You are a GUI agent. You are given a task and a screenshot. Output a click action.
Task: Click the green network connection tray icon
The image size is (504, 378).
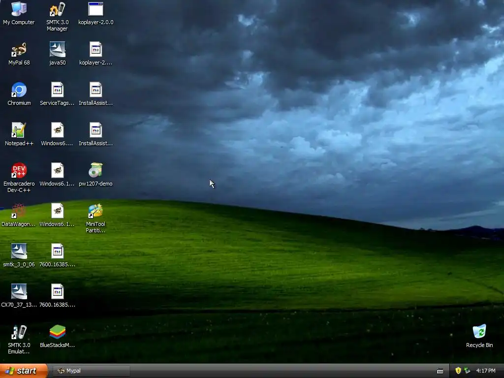[467, 371]
